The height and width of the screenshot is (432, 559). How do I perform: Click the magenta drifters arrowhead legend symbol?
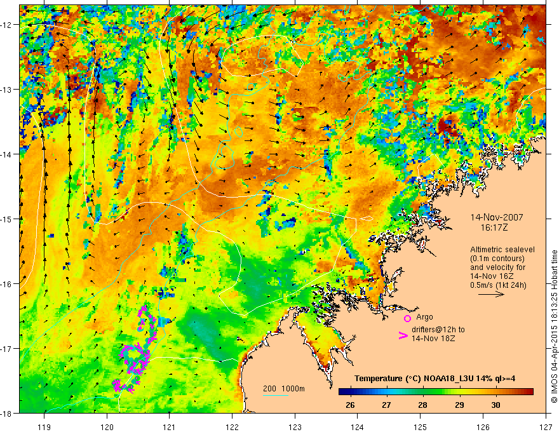point(403,335)
